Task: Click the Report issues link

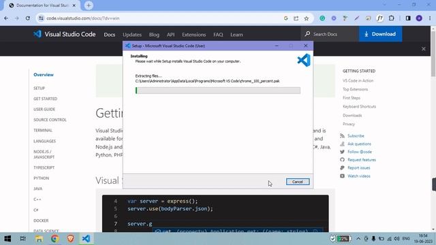Action: 359,168
